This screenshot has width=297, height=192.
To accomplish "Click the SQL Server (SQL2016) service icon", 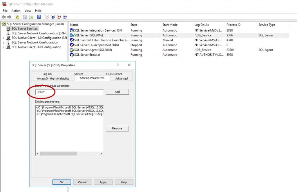I will point(72,35).
